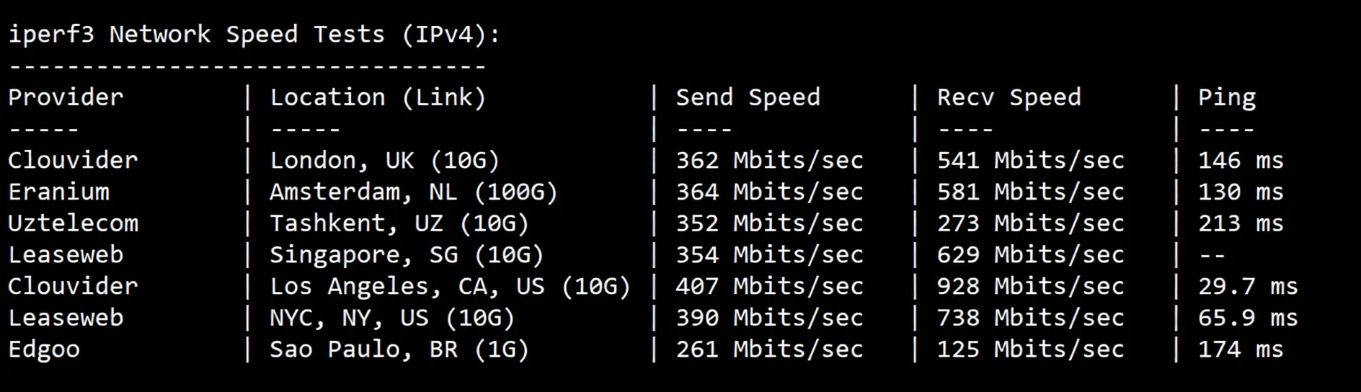Click the Send Speed column header
This screenshot has height=392, width=1361.
(748, 97)
